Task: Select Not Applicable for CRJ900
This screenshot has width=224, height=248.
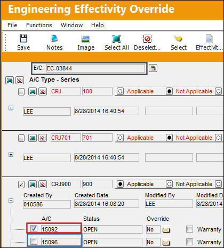Action: pos(169,184)
